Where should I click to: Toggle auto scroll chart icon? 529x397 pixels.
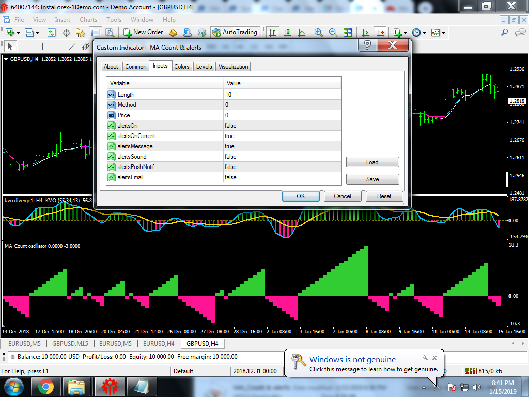[365, 33]
